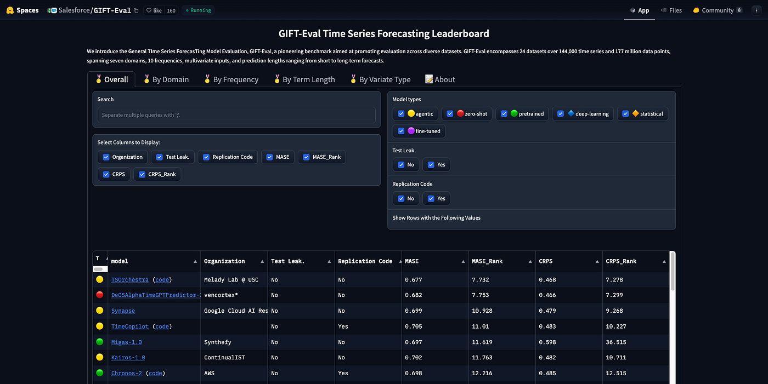
Task: Open the code link beside Chronos-2
Action: pos(155,373)
